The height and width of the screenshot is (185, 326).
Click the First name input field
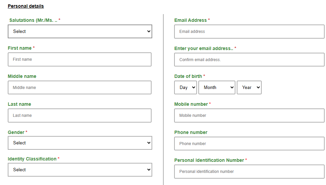79,59
